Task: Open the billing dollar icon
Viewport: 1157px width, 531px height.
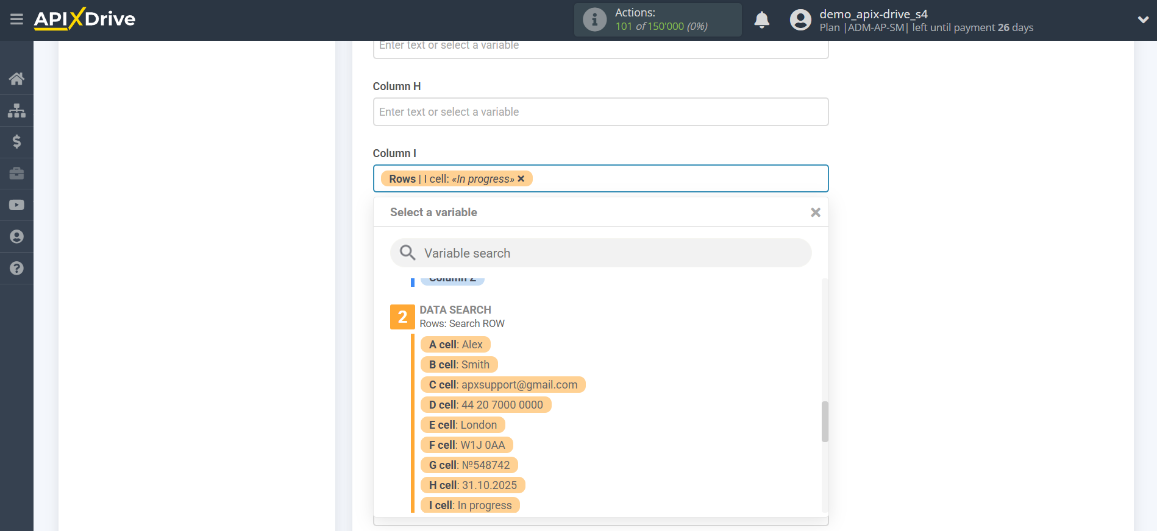Action: 16,142
